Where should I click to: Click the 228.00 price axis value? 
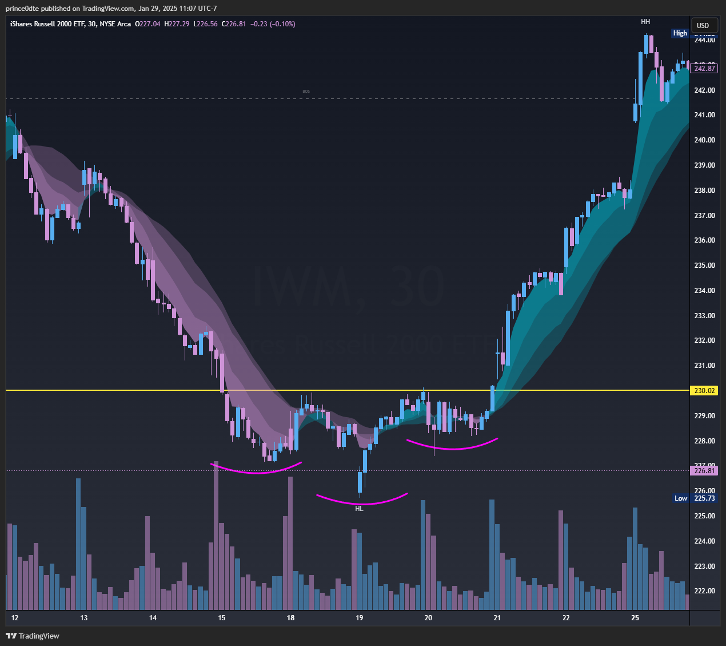[x=704, y=441]
